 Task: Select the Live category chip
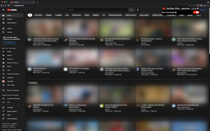coord(67,15)
